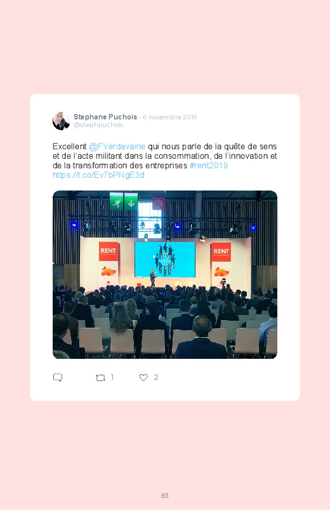Click the likes count of 2
The image size is (330, 510).
click(156, 377)
